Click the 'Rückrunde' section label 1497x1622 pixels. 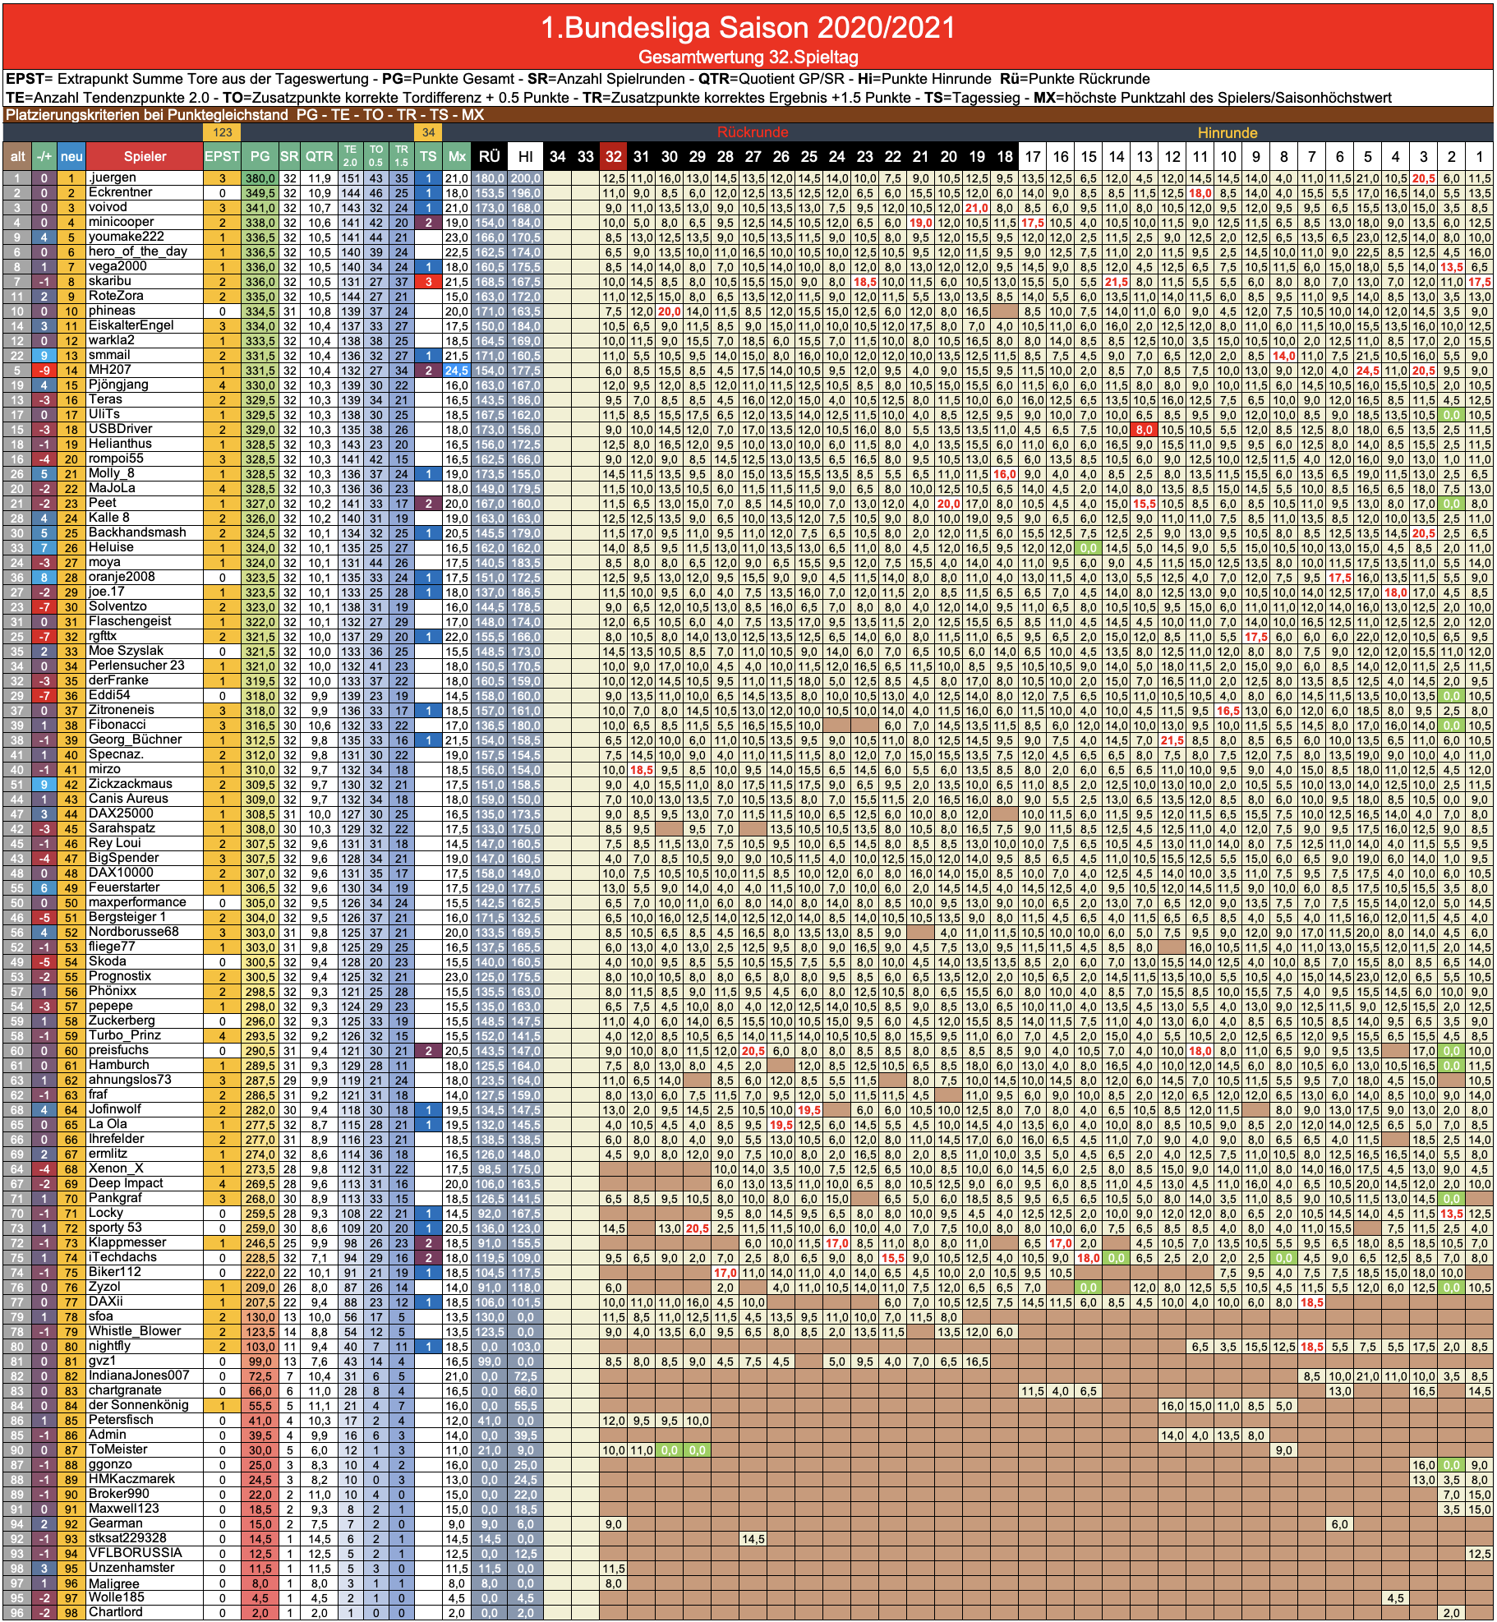(753, 132)
